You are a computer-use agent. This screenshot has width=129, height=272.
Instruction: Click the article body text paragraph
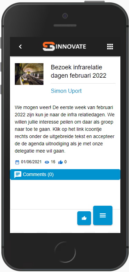[65, 129]
